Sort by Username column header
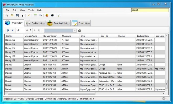This screenshot has width=173, height=104. (70, 36)
